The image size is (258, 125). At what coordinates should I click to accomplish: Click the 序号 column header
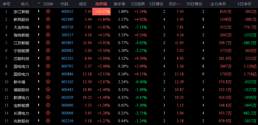pos(6,4)
